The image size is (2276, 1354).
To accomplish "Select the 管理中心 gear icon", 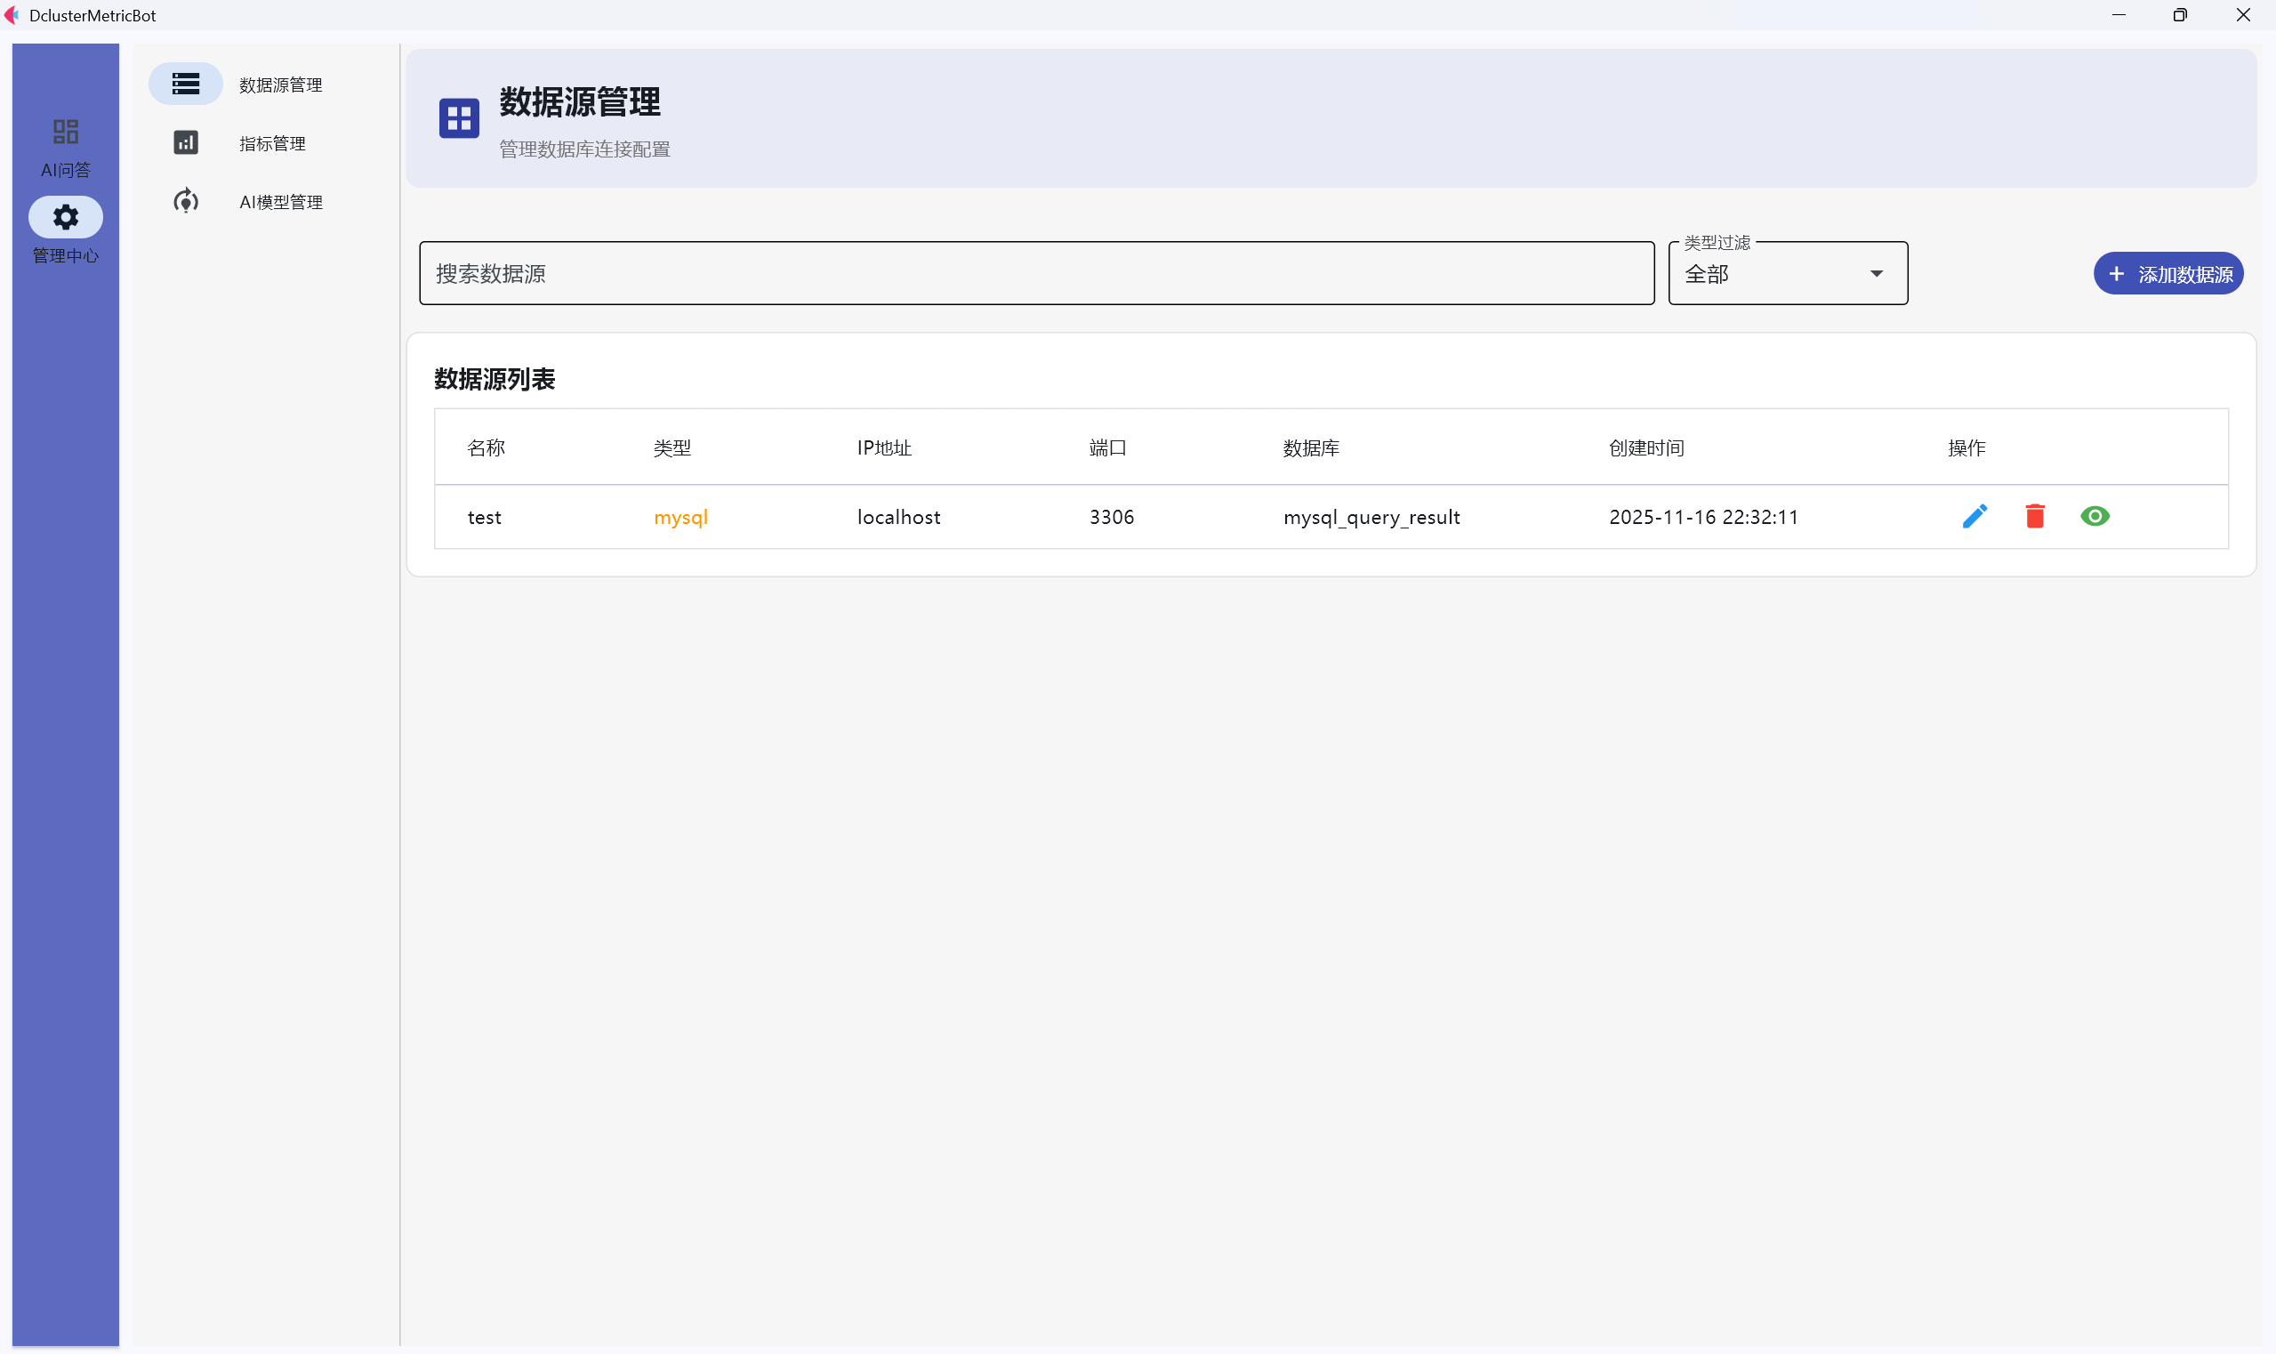I will [x=65, y=217].
